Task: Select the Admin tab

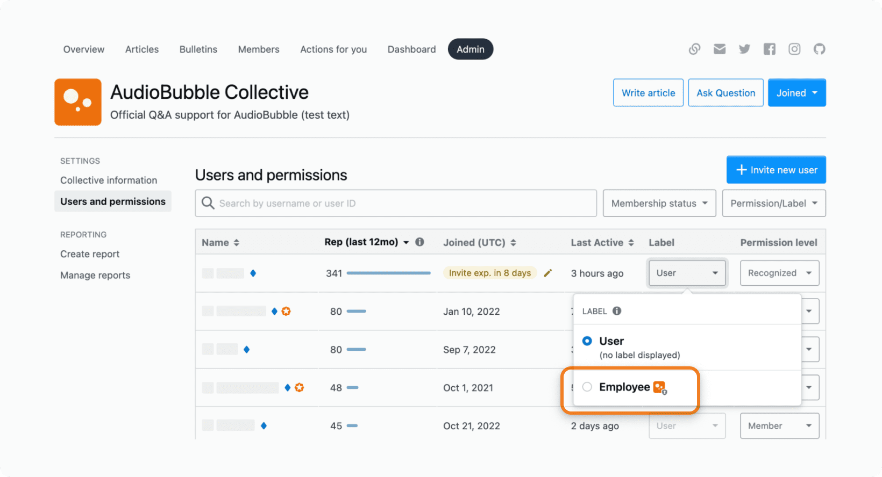Action: coord(471,49)
